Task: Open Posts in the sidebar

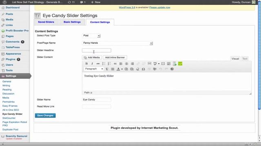Action: pos(9,14)
